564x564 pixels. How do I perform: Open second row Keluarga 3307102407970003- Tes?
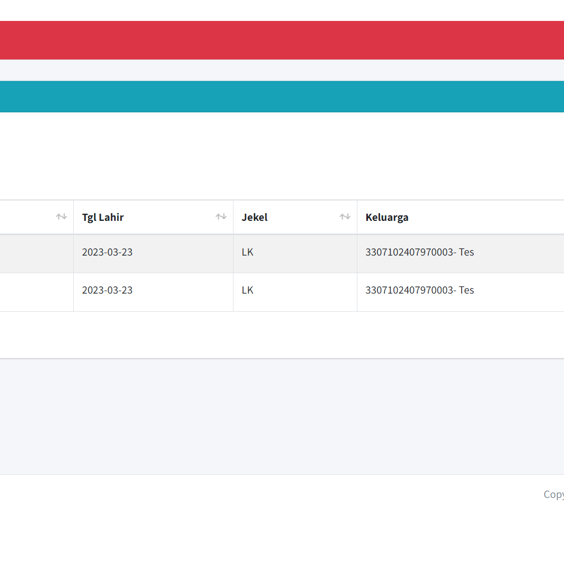pyautogui.click(x=419, y=290)
